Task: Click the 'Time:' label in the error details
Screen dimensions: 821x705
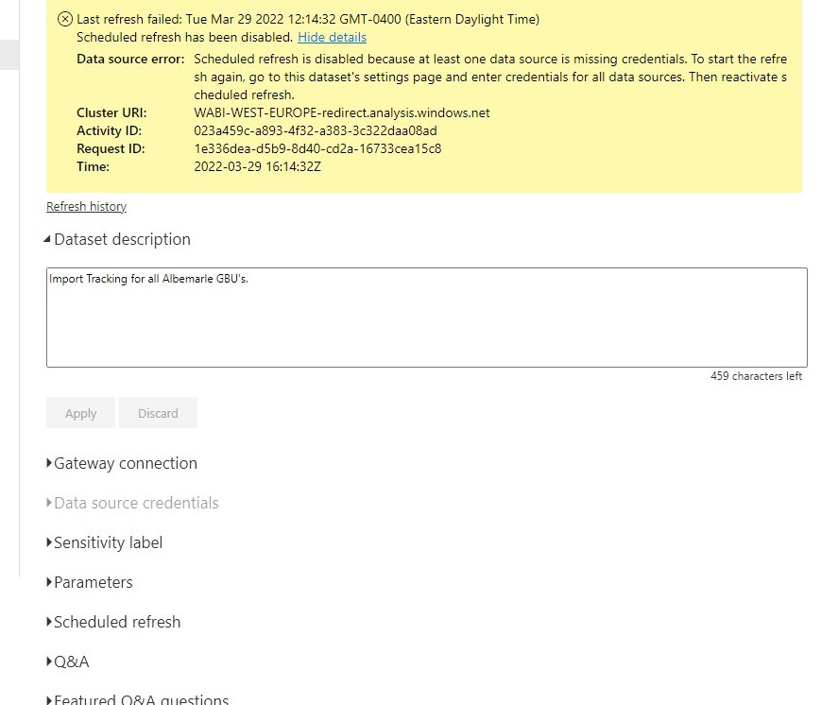Action: [93, 166]
